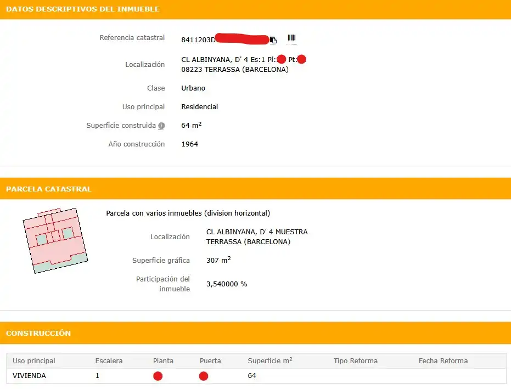Click the Referencia catastral label

pos(132,38)
